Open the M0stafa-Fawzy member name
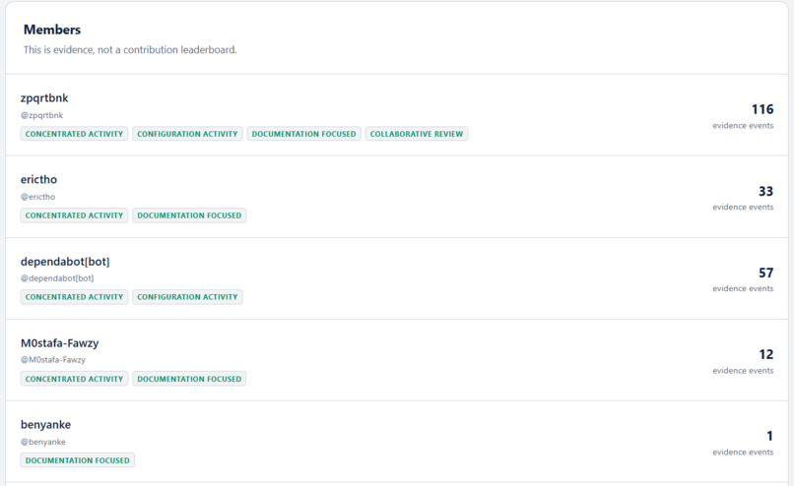Viewport: 794px width, 486px height. click(x=60, y=343)
